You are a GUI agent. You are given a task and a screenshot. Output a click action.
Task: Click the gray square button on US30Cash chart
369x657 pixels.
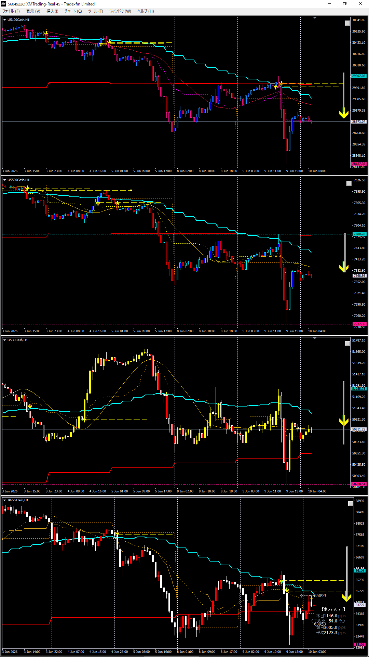point(347,344)
